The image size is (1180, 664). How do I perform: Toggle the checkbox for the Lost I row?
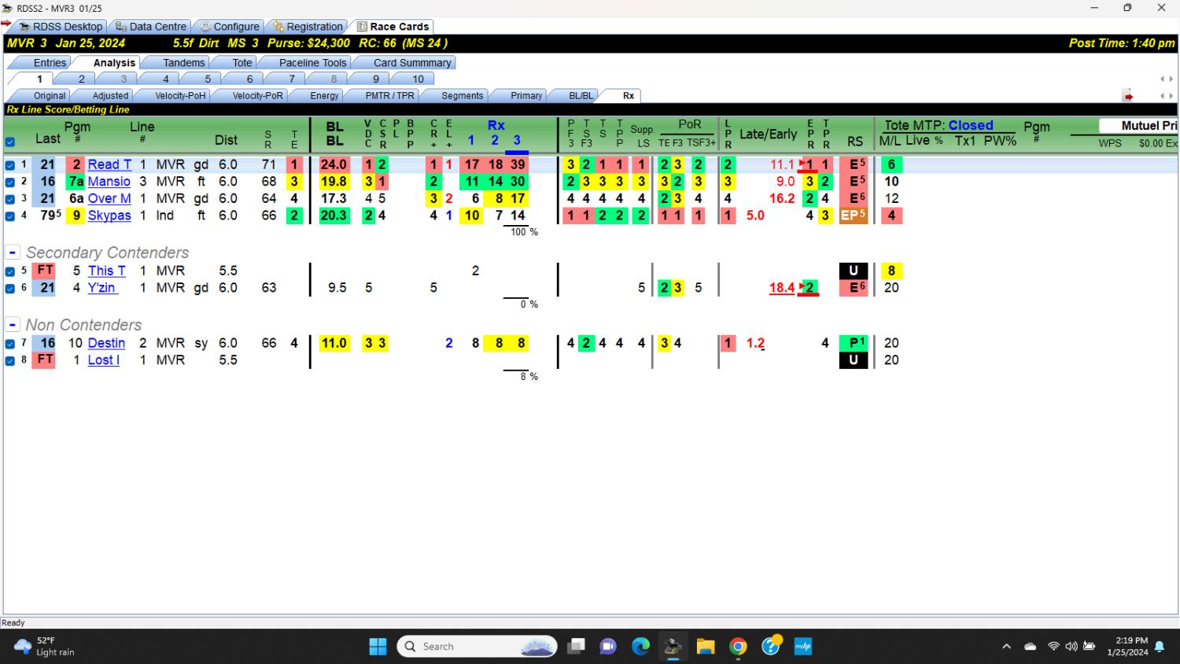[x=10, y=360]
